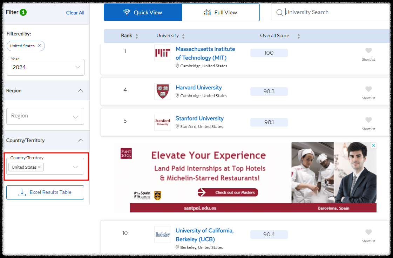Click MIT's overall score 100

click(269, 53)
